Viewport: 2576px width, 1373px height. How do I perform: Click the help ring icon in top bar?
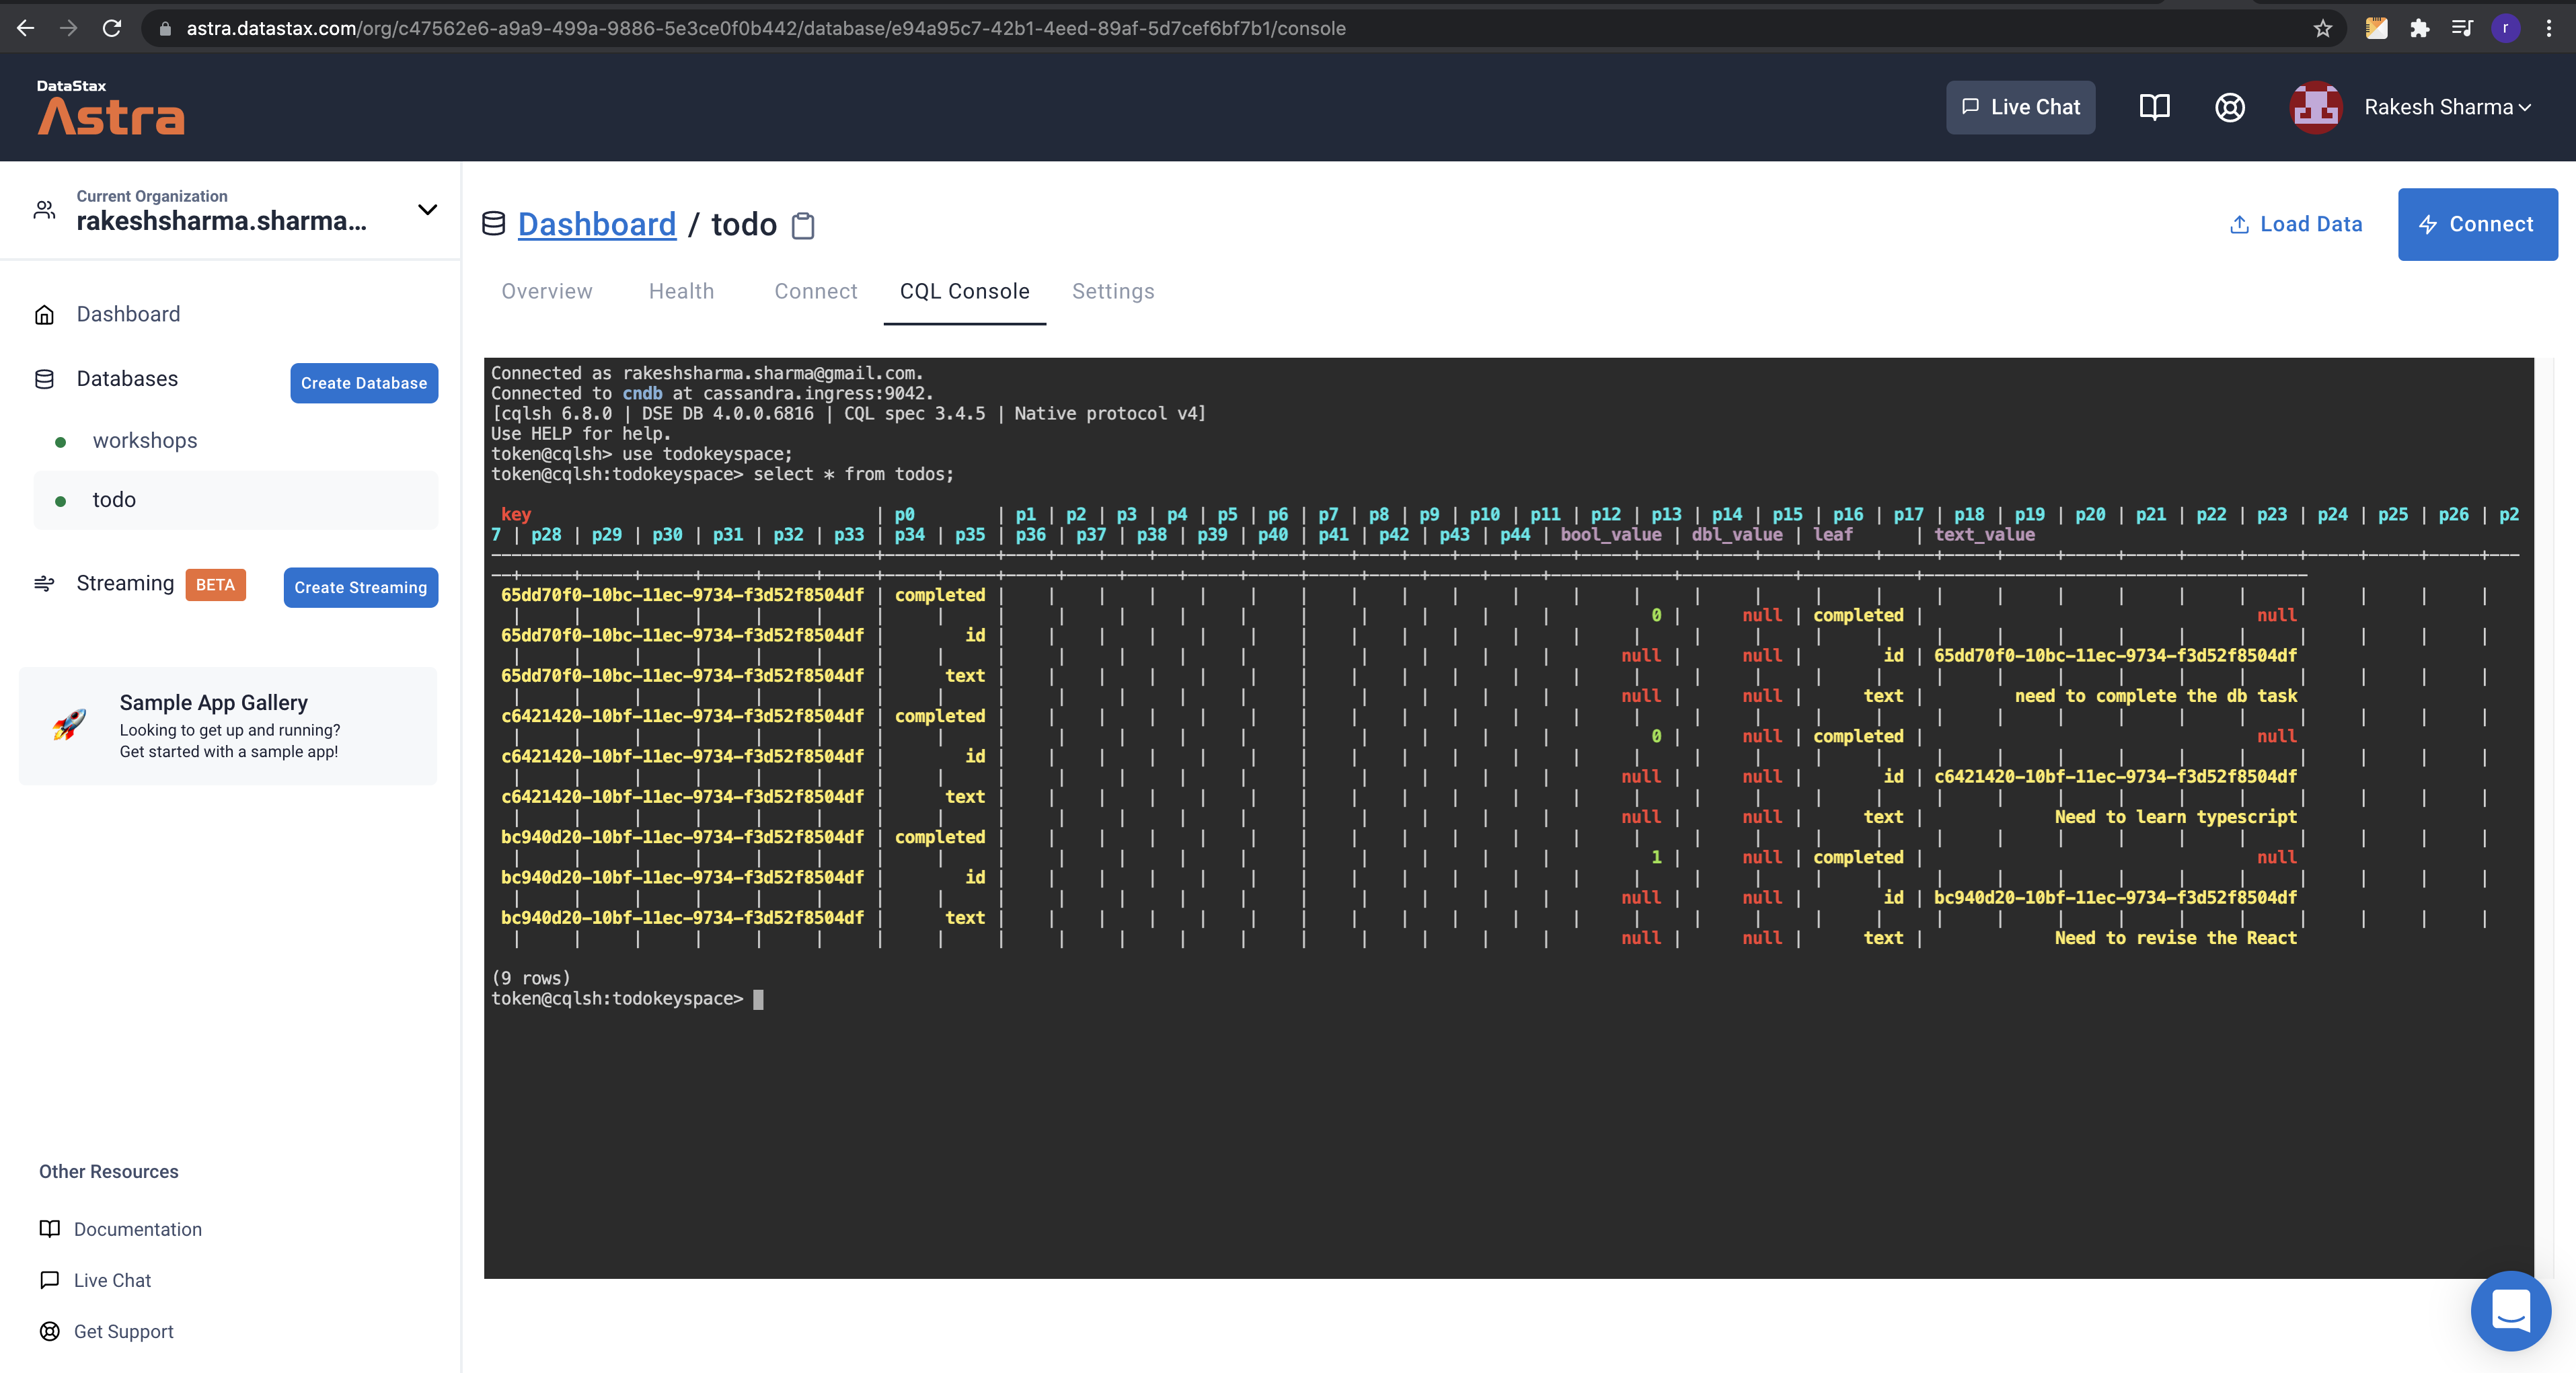(2229, 107)
